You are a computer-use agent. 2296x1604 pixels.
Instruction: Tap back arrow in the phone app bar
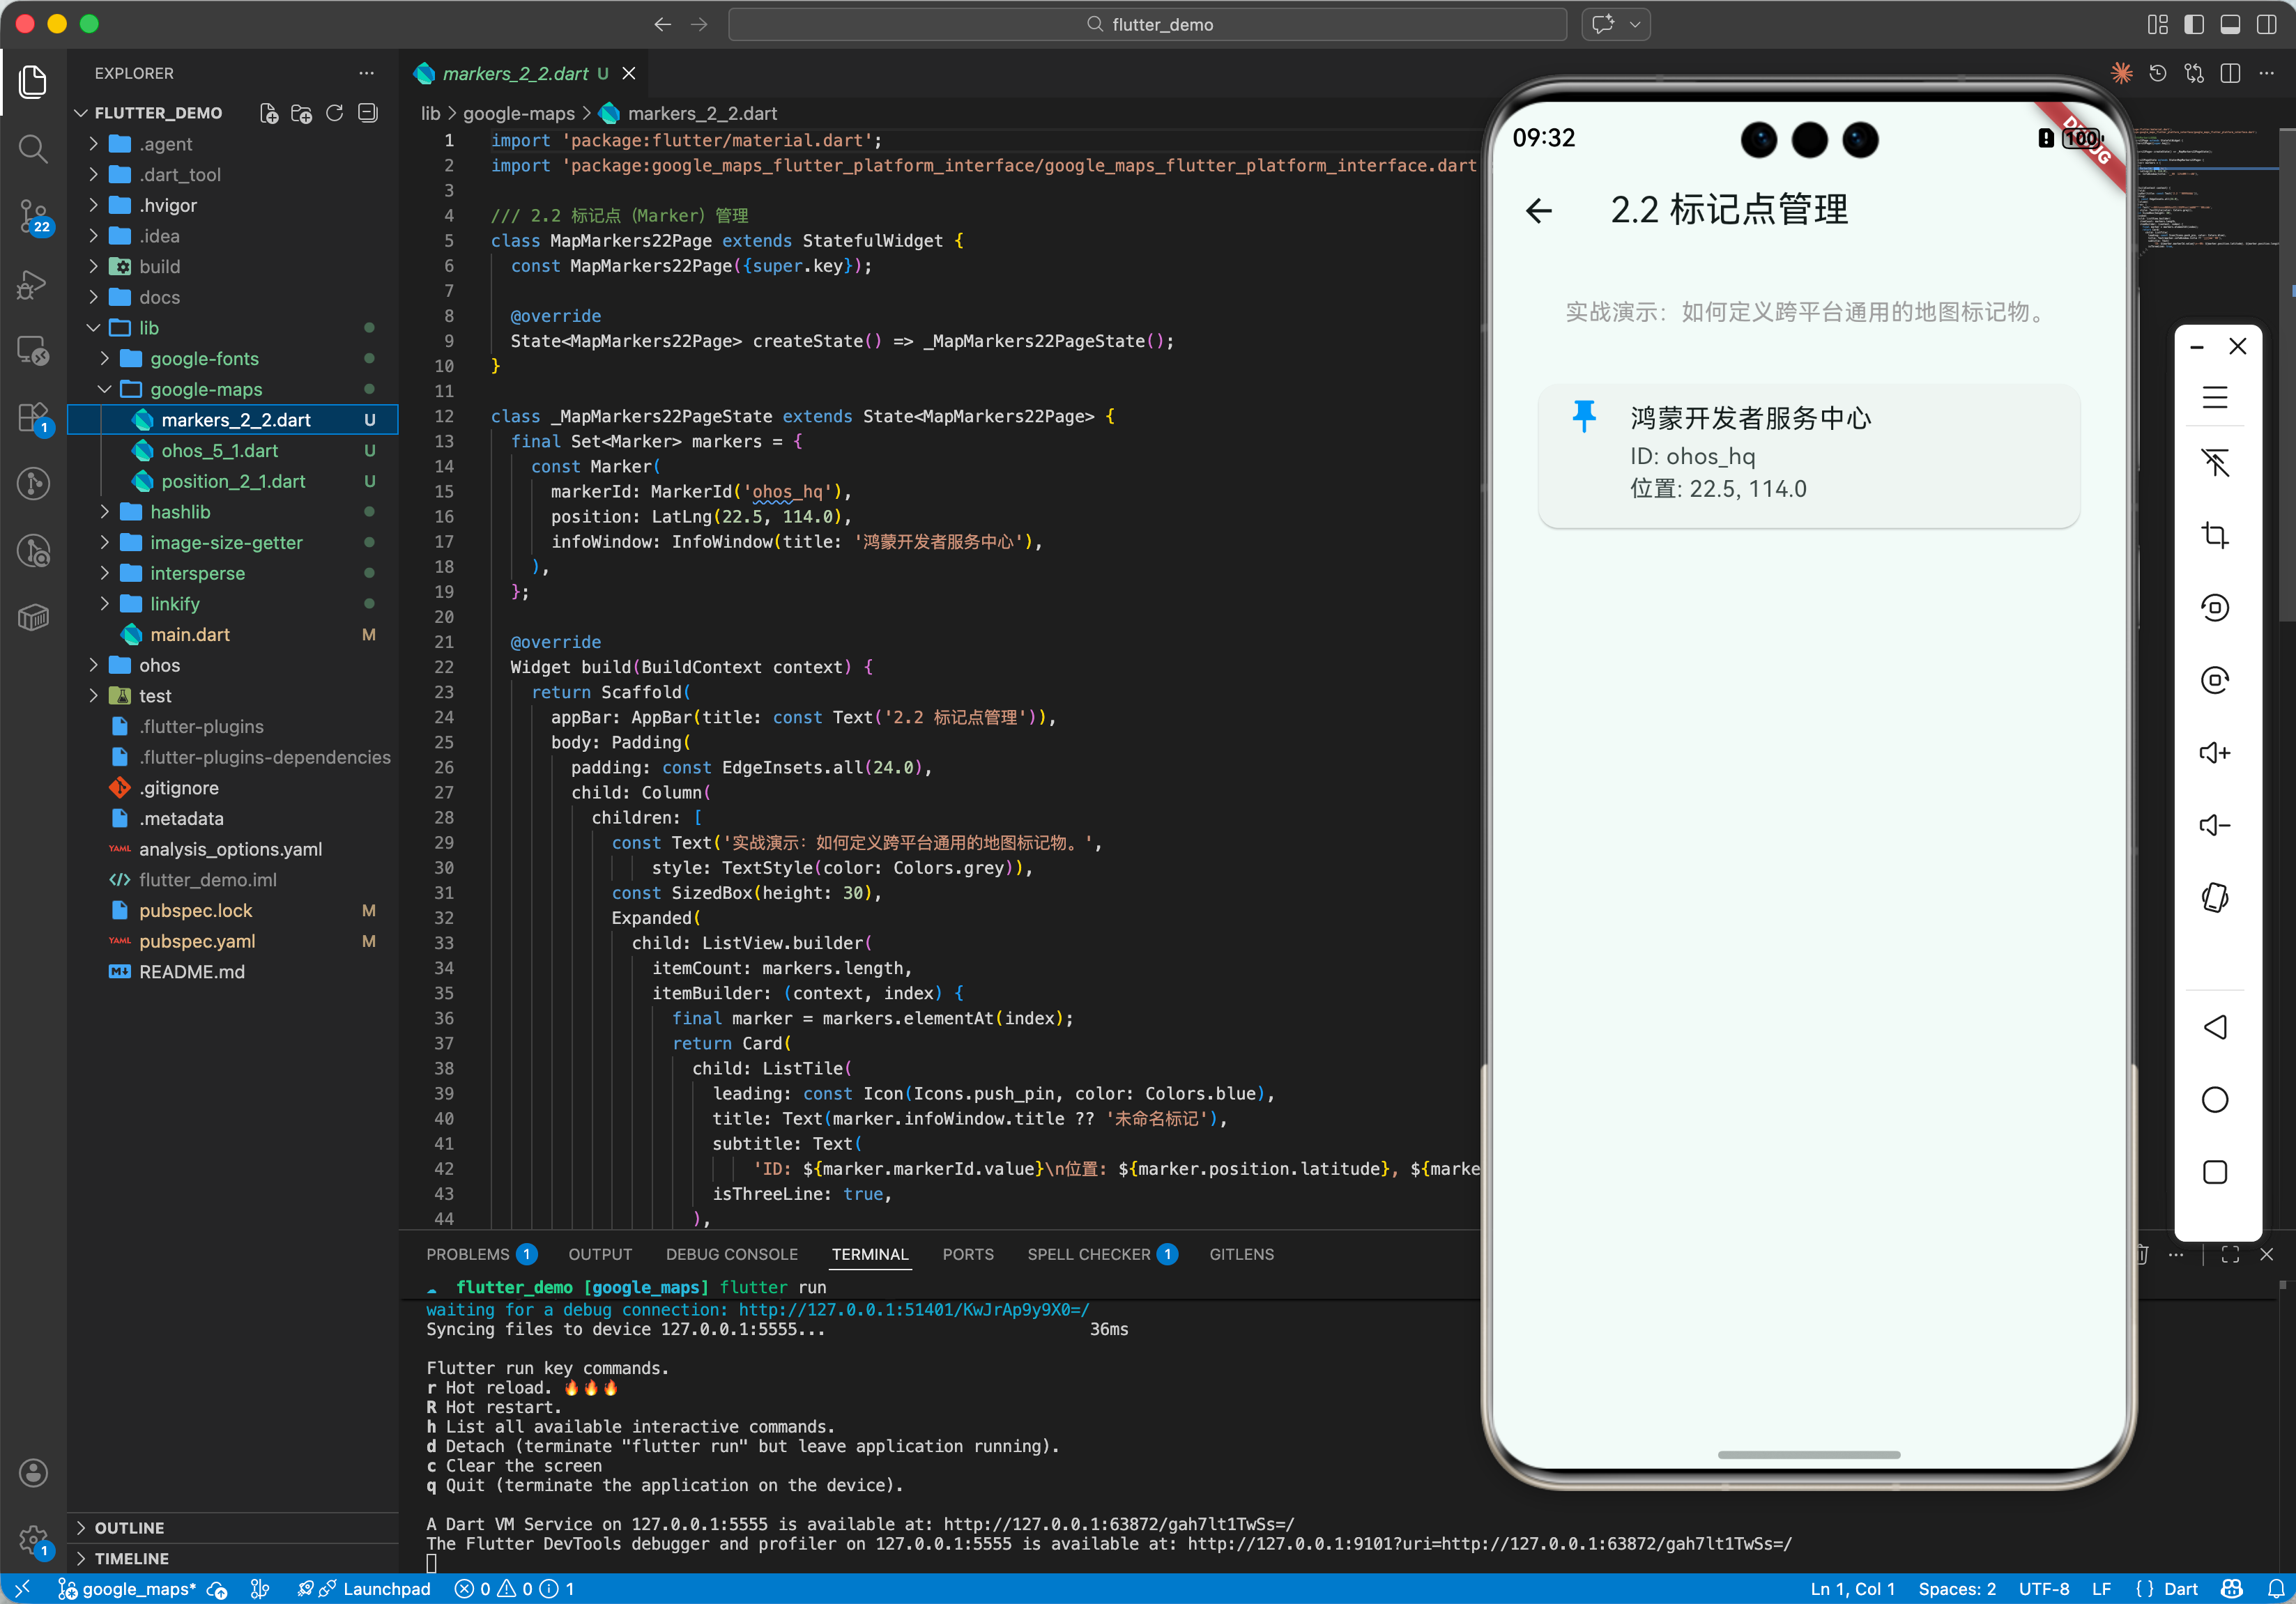[x=1539, y=210]
